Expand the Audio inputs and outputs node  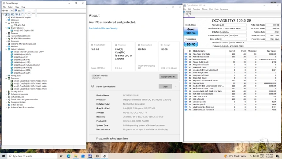pyautogui.click(x=6, y=17)
